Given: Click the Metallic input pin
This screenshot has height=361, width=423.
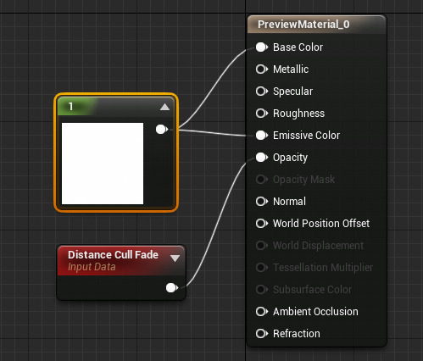Looking at the screenshot, I should coord(262,69).
